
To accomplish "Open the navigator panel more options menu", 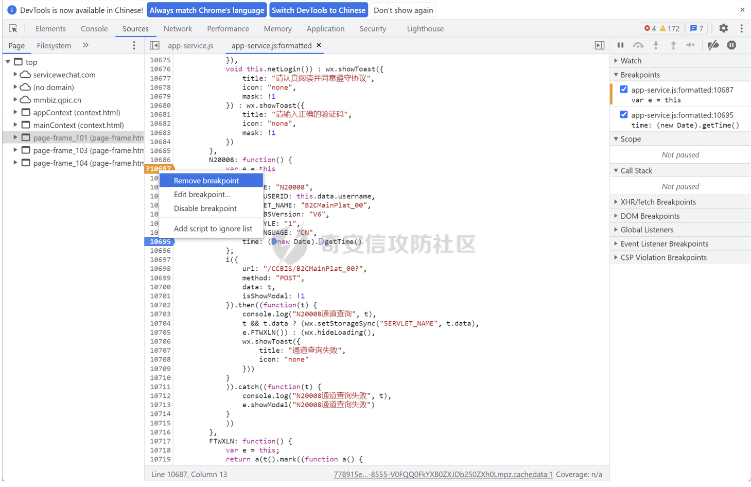I will coord(134,45).
